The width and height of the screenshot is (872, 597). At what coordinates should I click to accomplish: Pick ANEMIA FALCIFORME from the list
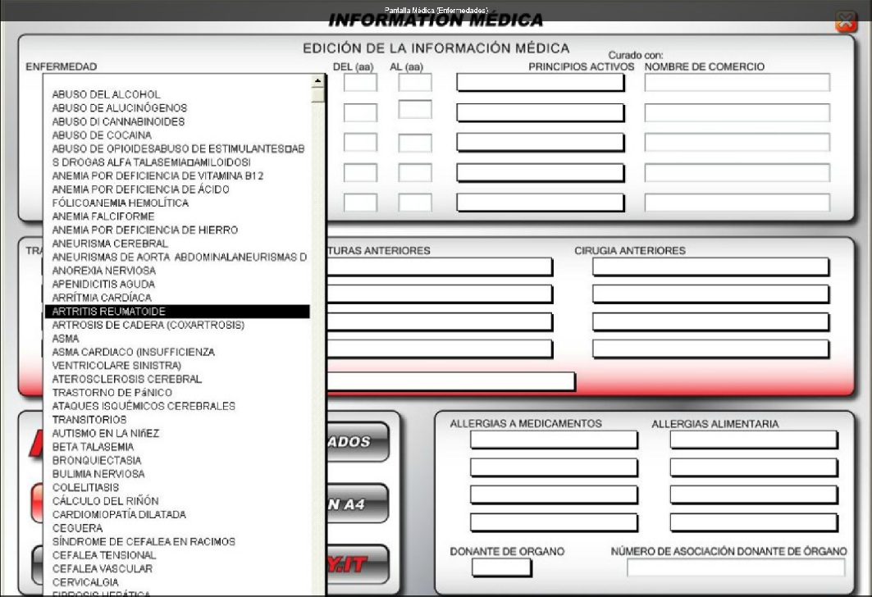point(103,216)
